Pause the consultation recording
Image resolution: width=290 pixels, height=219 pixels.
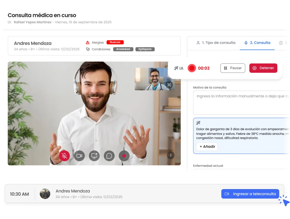click(233, 68)
